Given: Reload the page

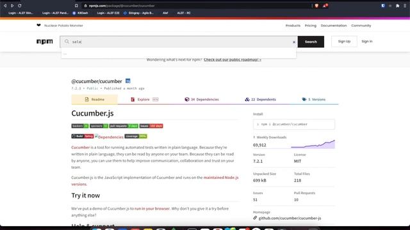Looking at the screenshot, I should 20,6.
